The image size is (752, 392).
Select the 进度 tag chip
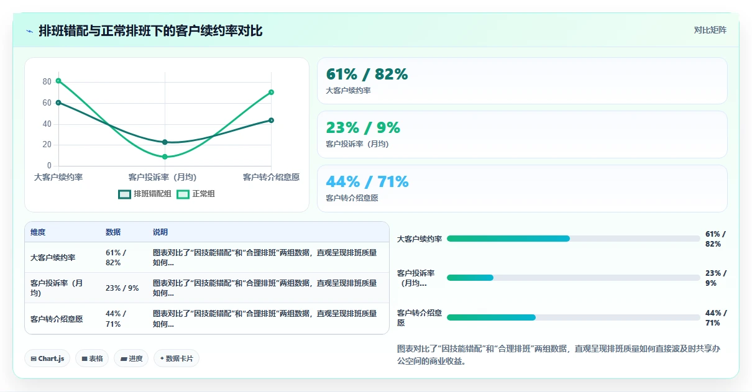tap(131, 358)
